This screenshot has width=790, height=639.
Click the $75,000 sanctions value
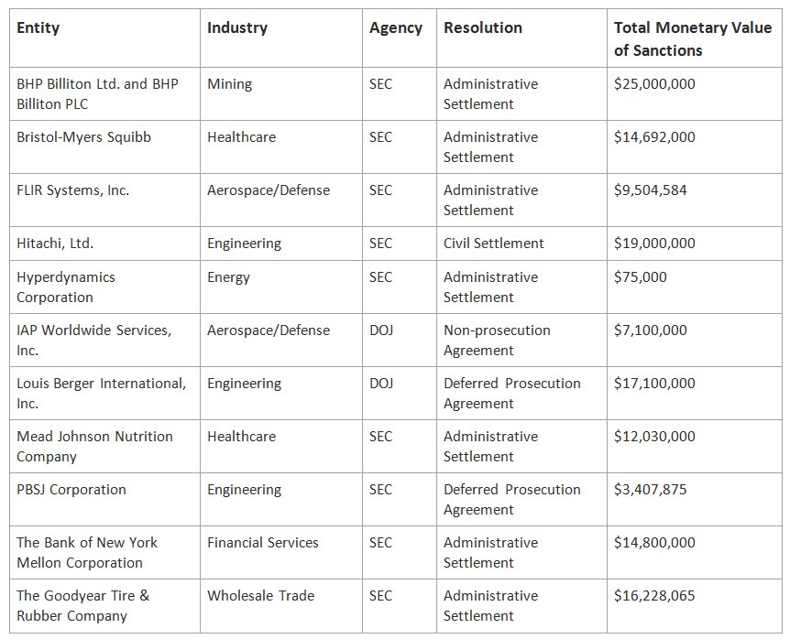coord(641,277)
